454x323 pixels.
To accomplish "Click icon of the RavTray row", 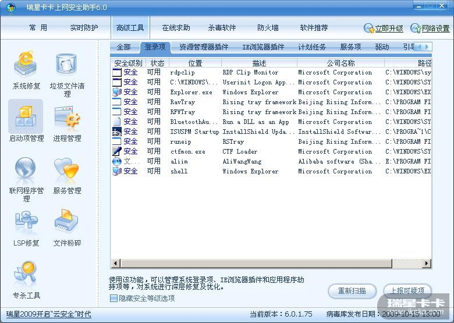I will 116,102.
